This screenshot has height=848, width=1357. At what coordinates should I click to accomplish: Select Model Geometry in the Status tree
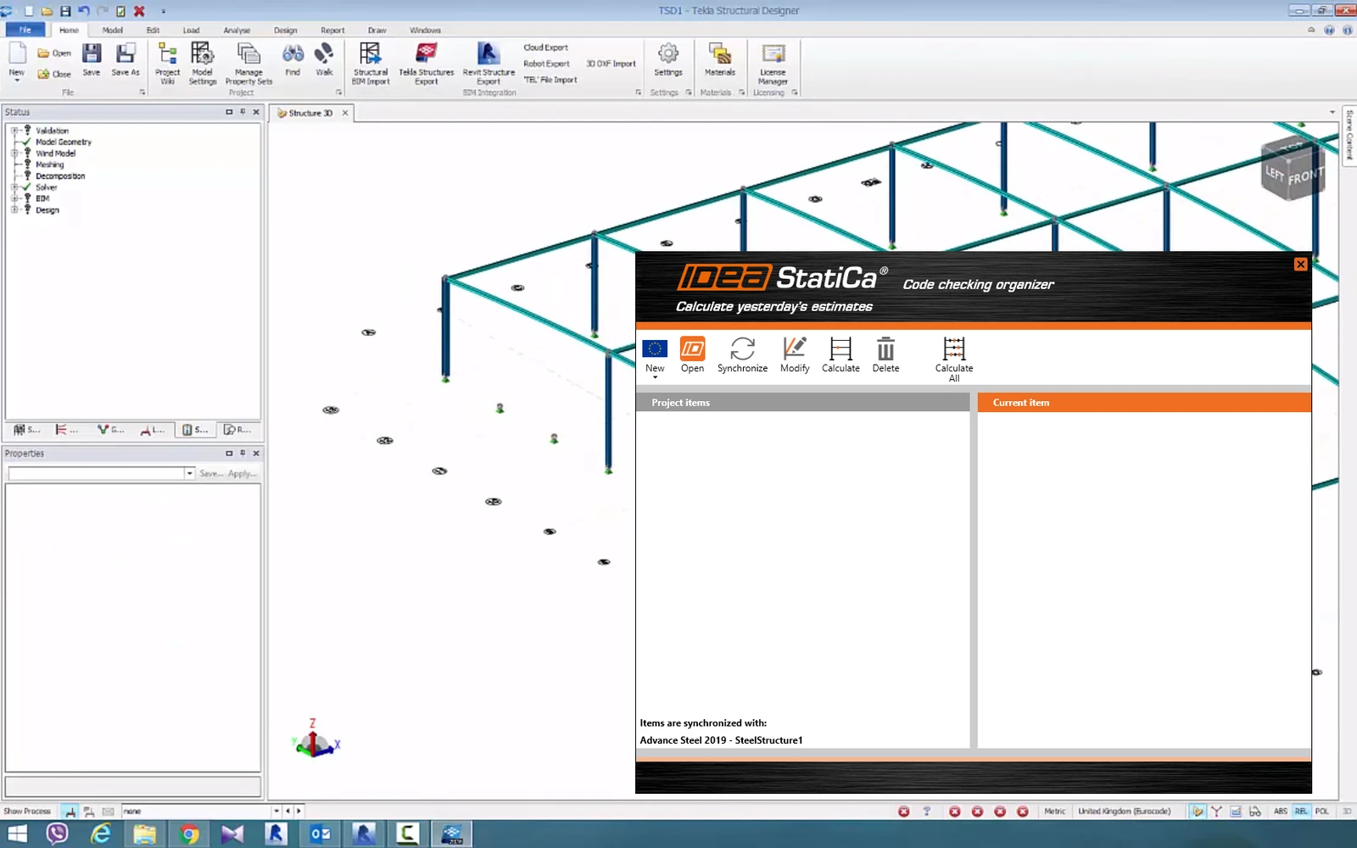[x=64, y=142]
